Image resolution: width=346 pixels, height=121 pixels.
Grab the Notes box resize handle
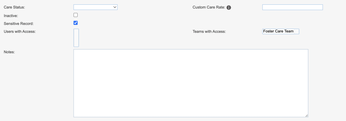306,115
